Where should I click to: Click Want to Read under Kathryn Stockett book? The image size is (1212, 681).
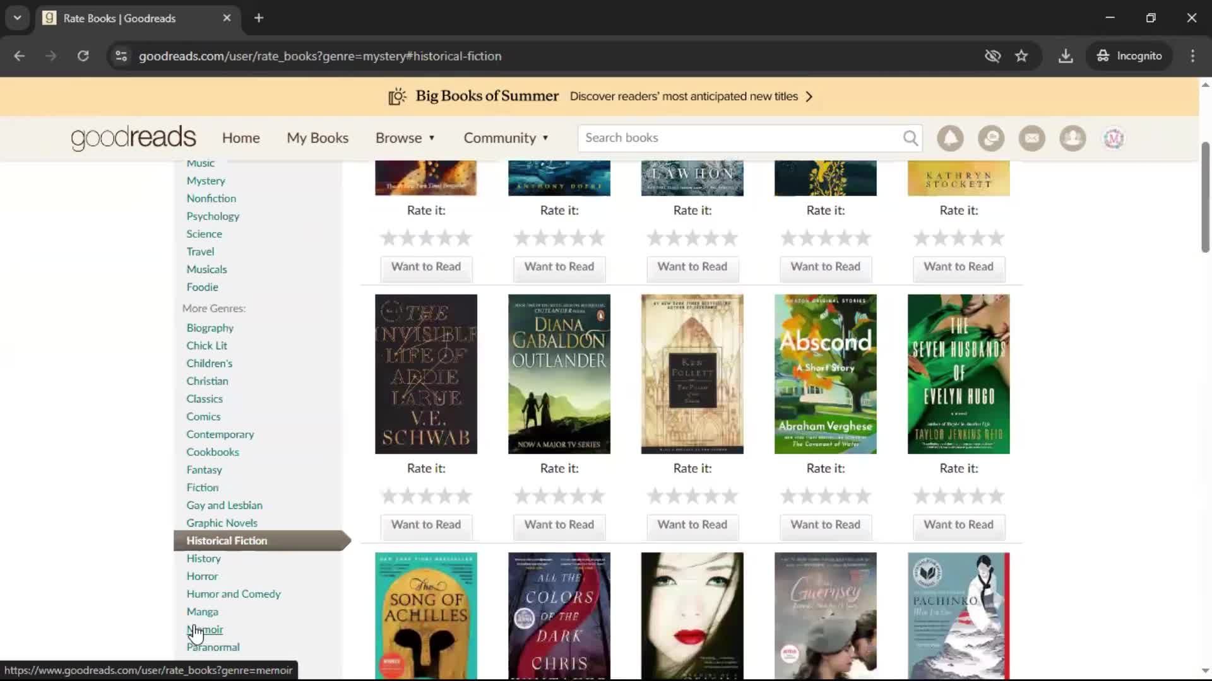959,267
